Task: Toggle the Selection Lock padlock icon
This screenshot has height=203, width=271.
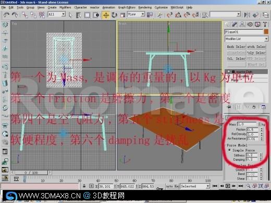Action: [x=84, y=186]
